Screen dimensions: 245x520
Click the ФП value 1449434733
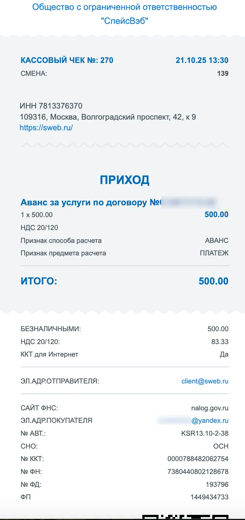click(x=209, y=497)
